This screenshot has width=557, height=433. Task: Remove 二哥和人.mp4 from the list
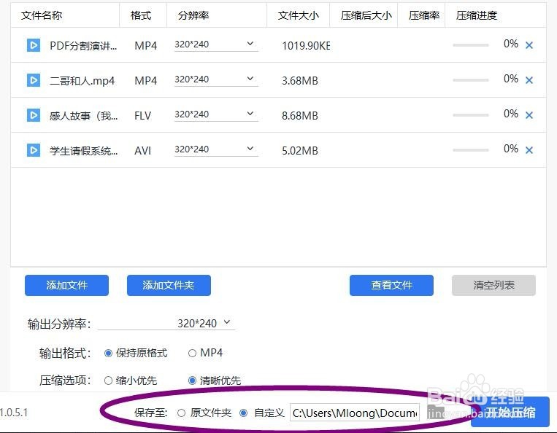click(x=529, y=80)
